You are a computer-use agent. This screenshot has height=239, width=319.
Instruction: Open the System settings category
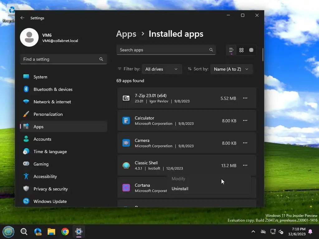(64, 77)
